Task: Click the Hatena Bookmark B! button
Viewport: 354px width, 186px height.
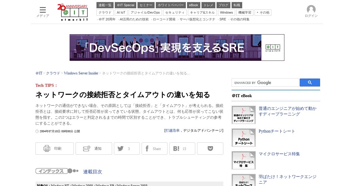Action: point(182,149)
